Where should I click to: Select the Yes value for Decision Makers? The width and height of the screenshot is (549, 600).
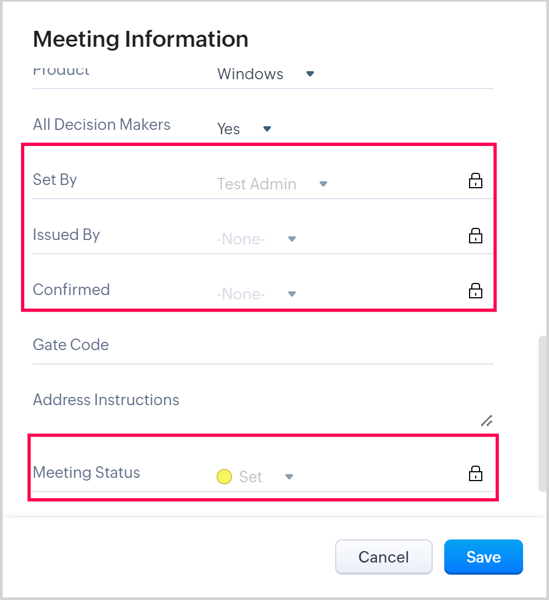click(229, 129)
